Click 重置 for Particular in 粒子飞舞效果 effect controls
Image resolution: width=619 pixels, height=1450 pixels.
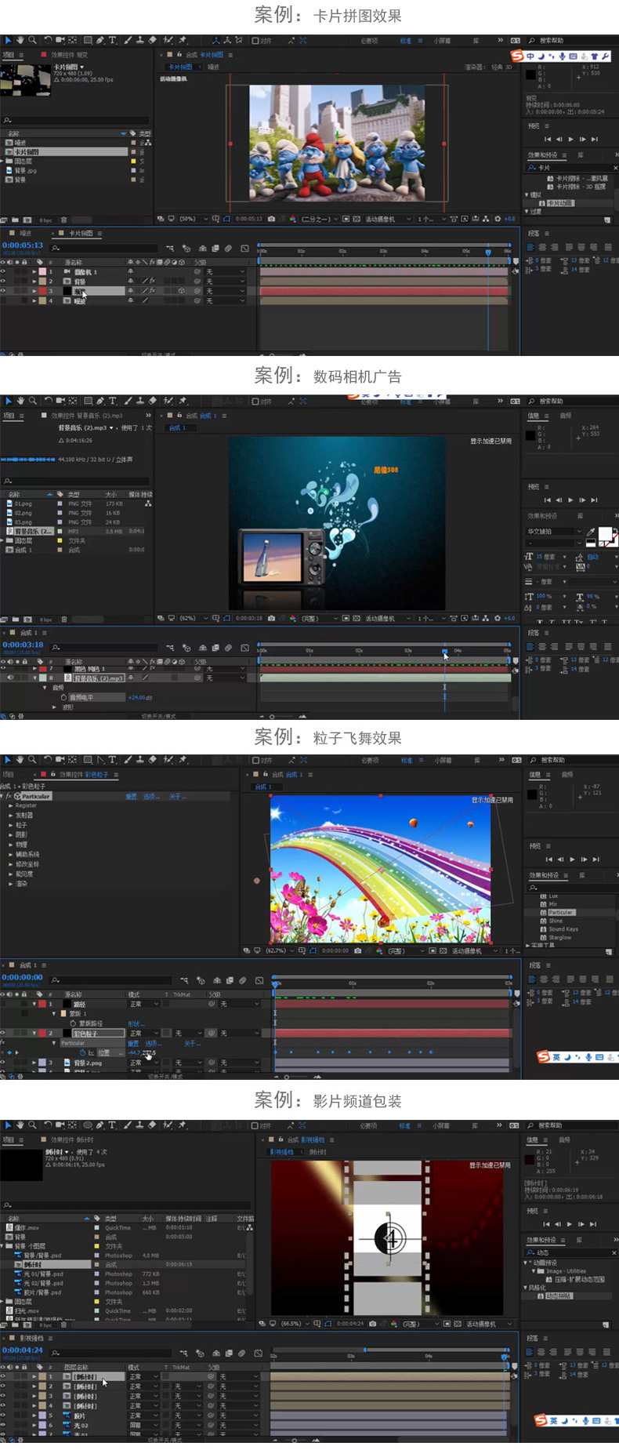pyautogui.click(x=132, y=796)
